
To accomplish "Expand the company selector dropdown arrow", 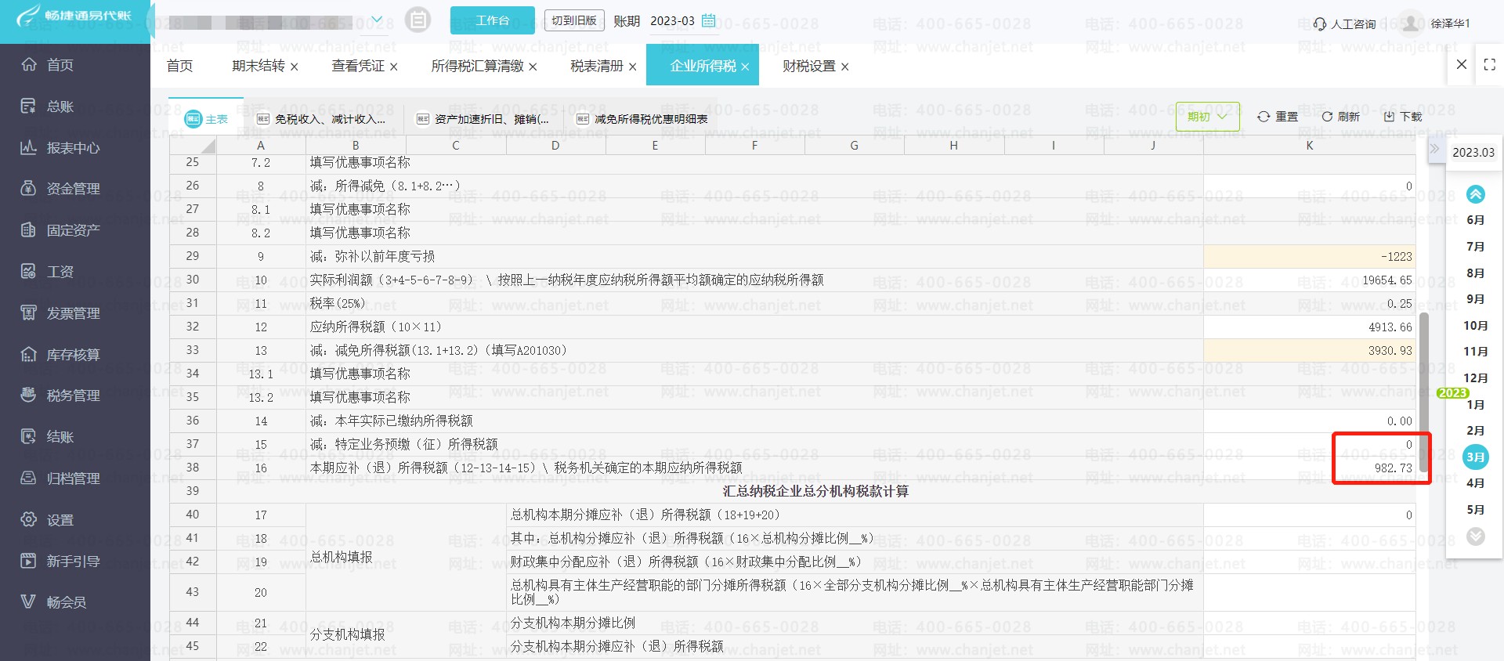I will click(x=377, y=20).
